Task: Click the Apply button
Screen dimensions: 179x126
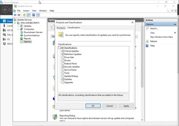Action: pyautogui.click(x=126, y=106)
